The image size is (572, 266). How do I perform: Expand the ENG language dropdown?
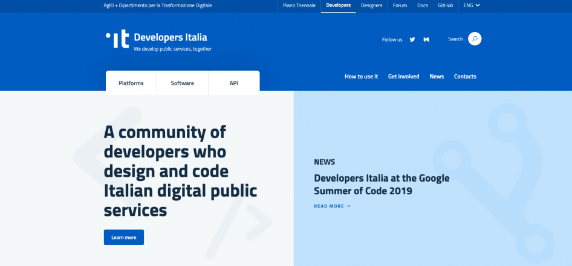(x=471, y=5)
